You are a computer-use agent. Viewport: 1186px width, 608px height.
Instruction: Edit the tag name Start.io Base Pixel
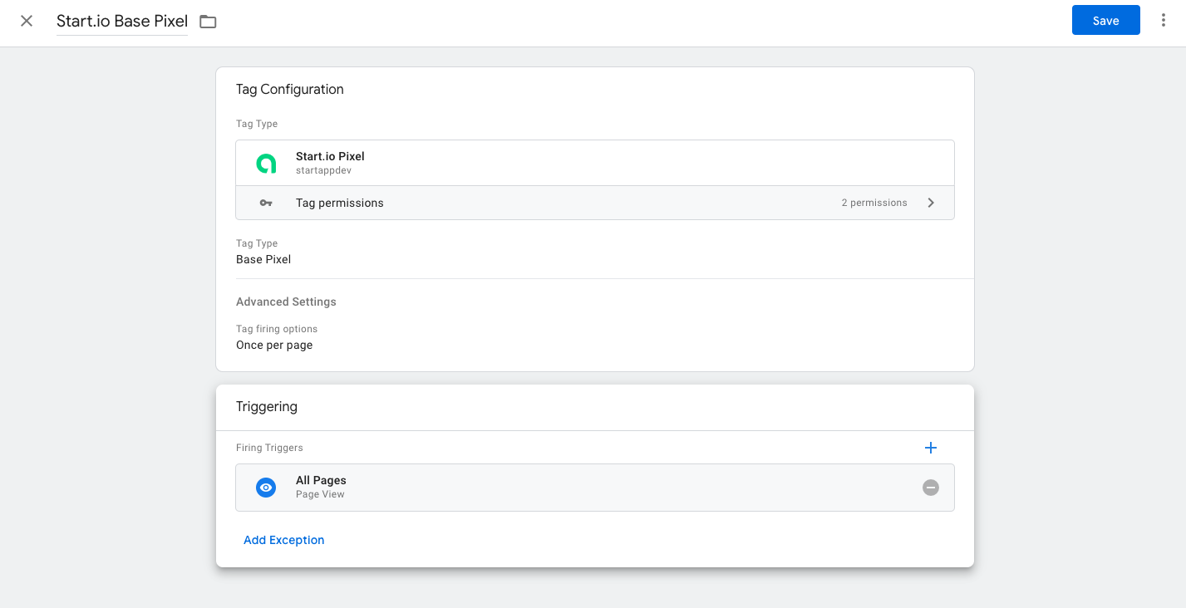click(122, 21)
